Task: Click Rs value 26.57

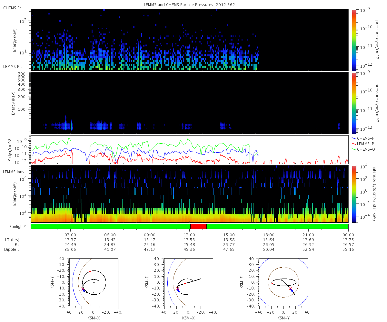Action: (348, 245)
